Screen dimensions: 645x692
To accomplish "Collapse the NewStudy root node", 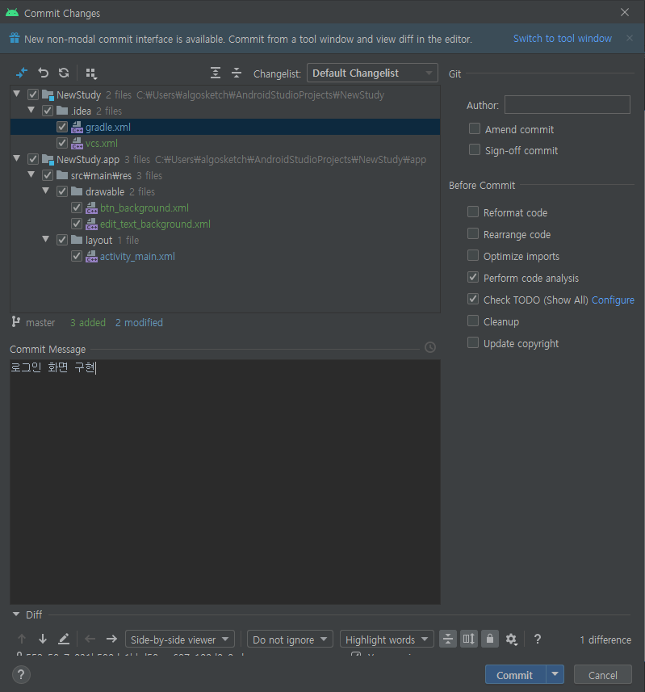I will [x=17, y=94].
